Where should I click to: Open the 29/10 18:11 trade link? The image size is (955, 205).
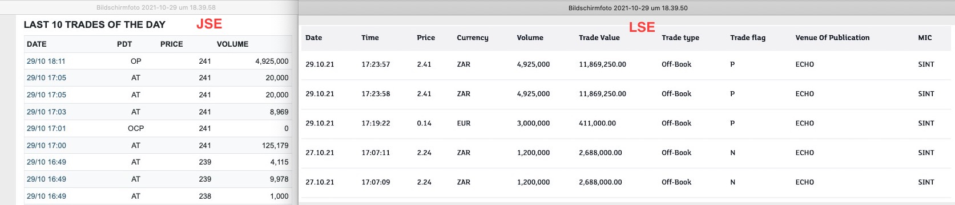pyautogui.click(x=46, y=61)
